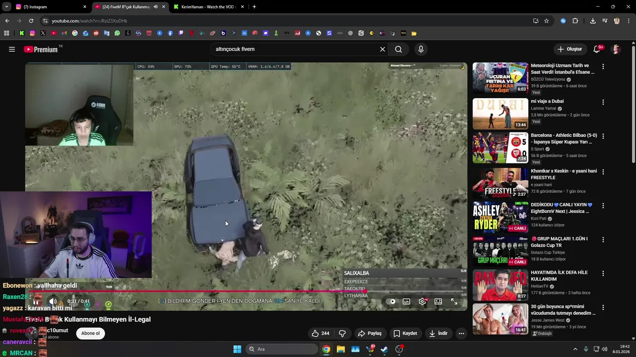
Task: Subscribe using Abone ol button
Action: tap(90, 333)
